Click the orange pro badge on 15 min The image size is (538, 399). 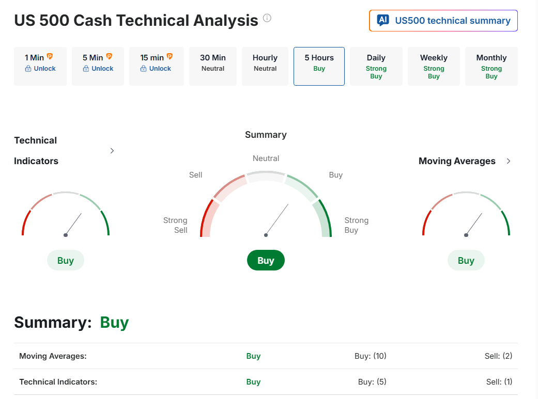pos(169,57)
